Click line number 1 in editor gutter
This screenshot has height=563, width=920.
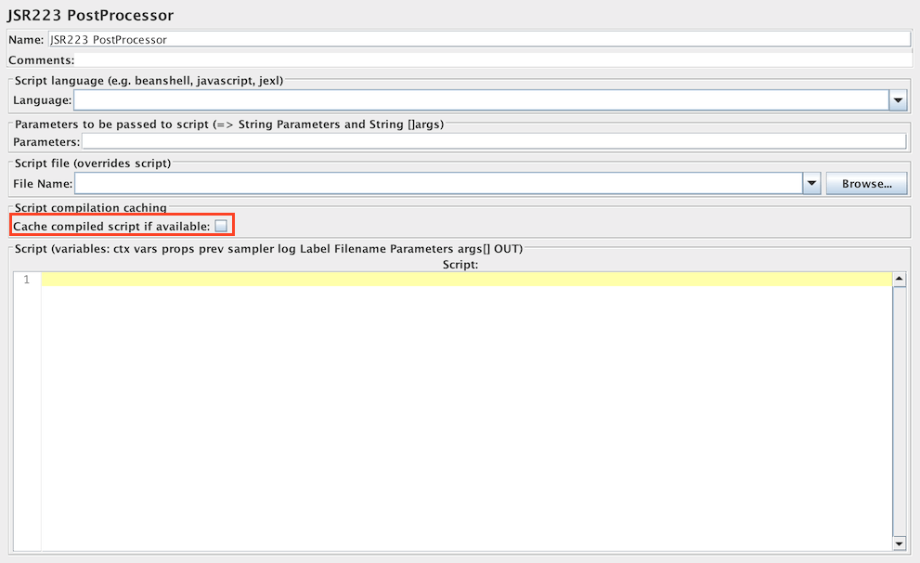[x=27, y=280]
